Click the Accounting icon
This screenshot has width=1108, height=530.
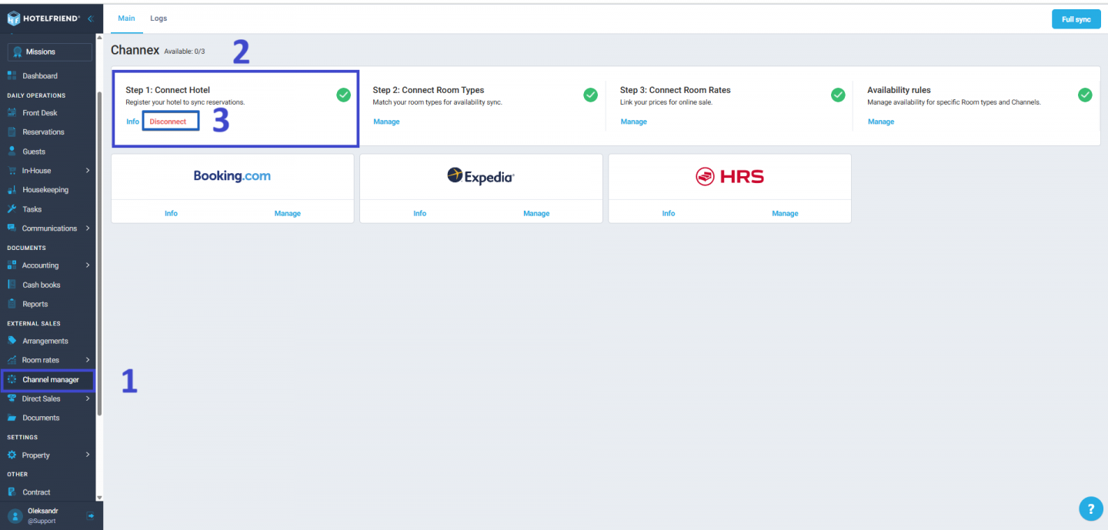[x=12, y=265]
